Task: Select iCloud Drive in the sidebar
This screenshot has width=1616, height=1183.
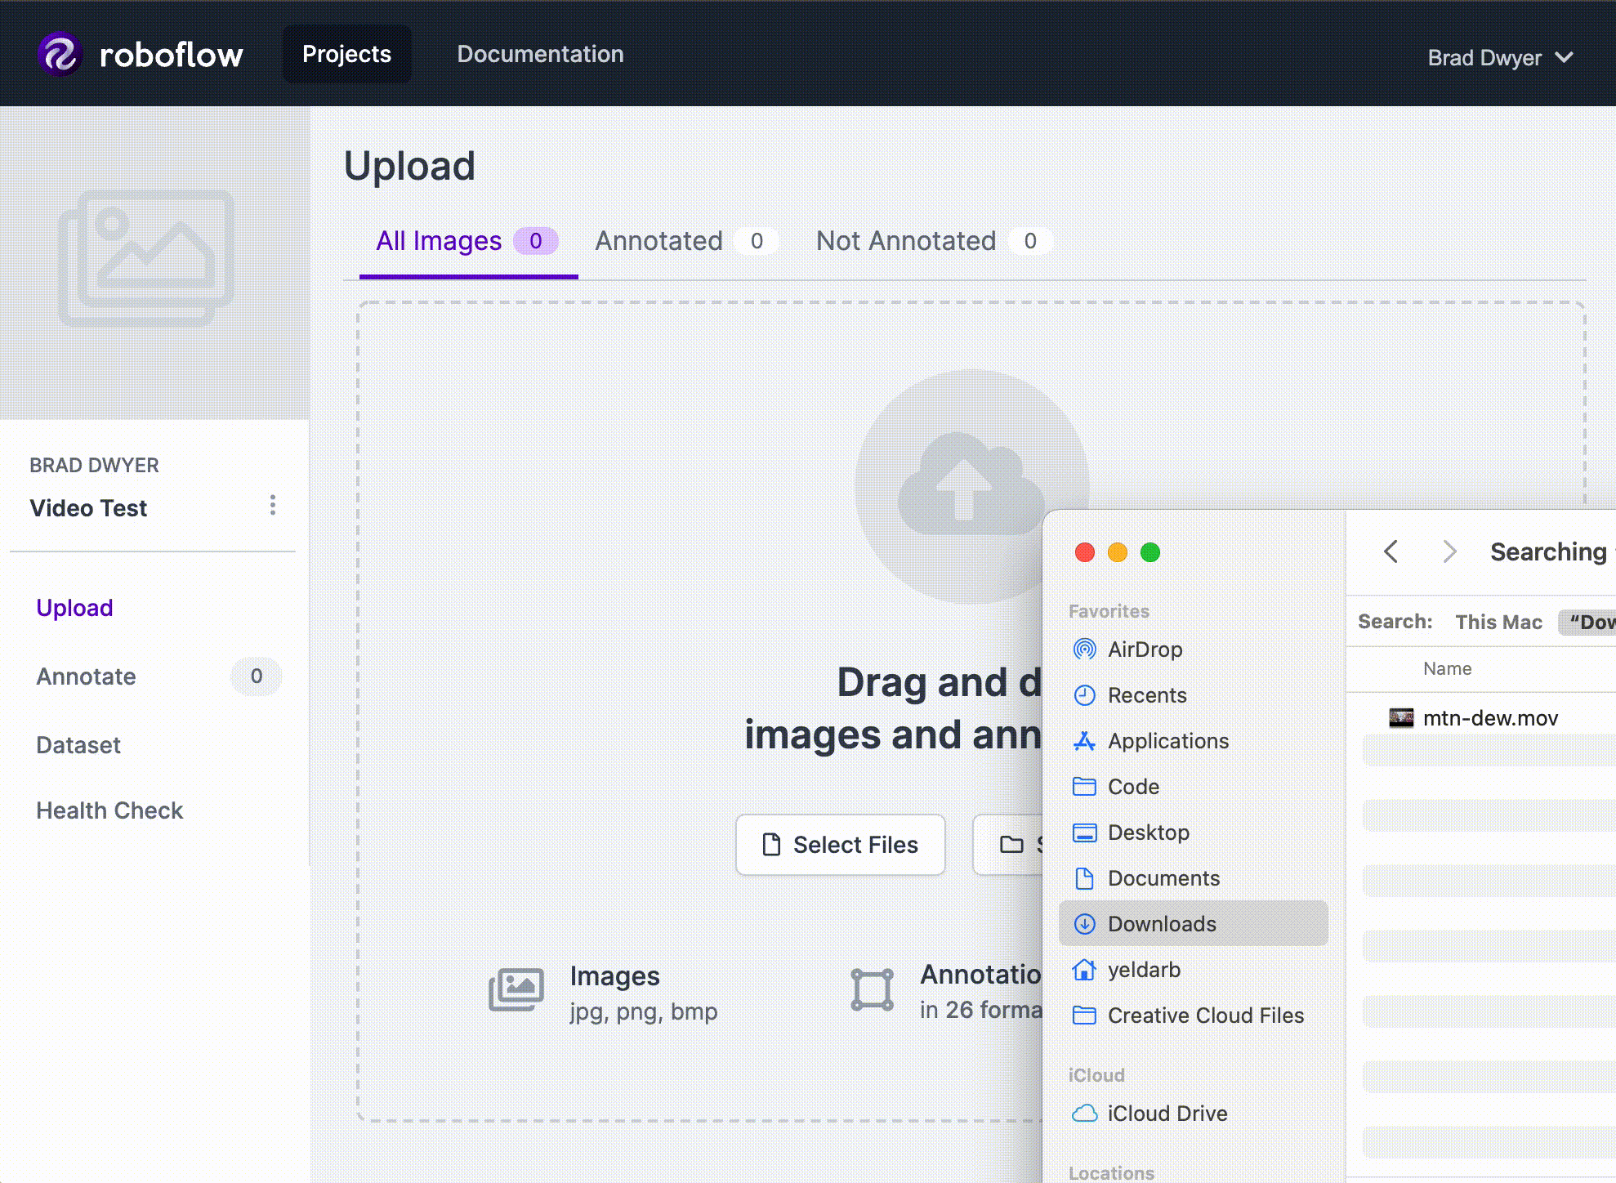Action: pyautogui.click(x=1167, y=1114)
